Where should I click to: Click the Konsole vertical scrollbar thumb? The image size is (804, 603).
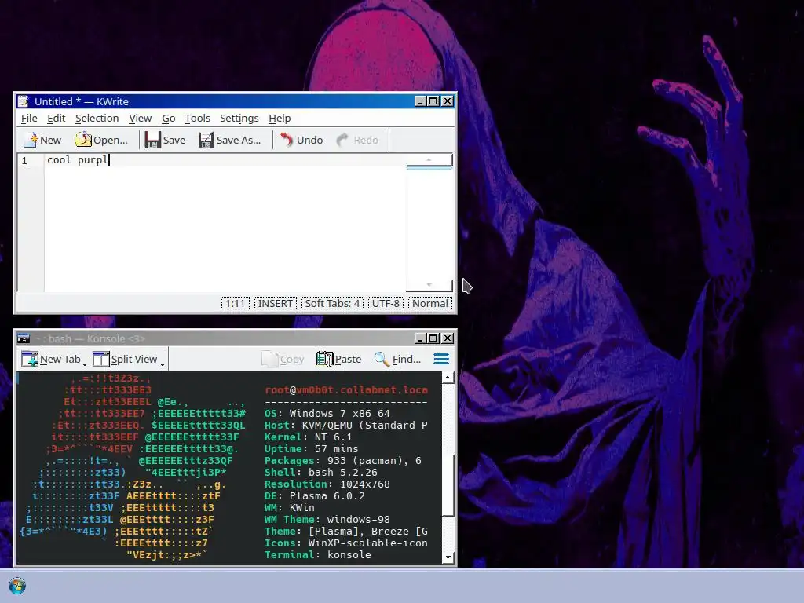[448, 484]
